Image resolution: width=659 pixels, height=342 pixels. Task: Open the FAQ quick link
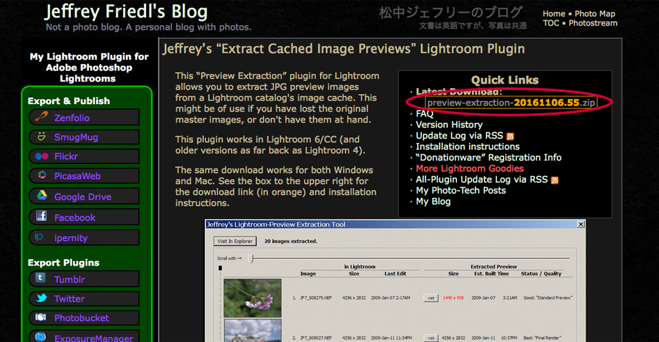(425, 114)
